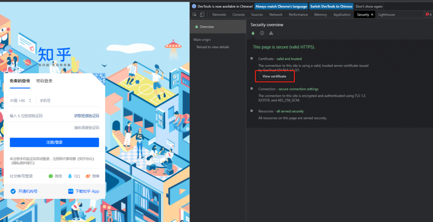Screen dimensions: 433x222
Task: Open the 下载知乎 App link
Action: [87, 191]
